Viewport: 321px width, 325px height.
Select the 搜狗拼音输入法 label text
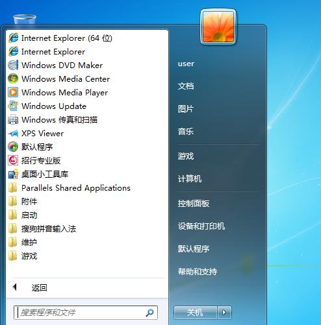49,229
